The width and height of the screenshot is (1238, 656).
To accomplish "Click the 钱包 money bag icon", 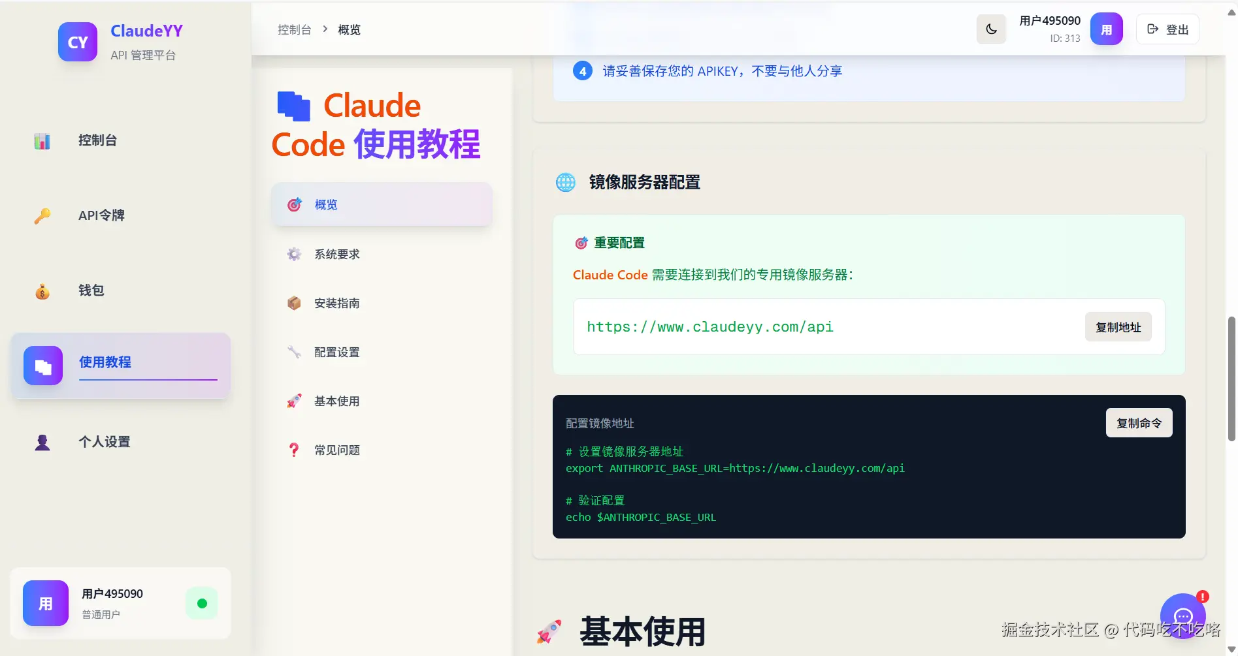I will (42, 291).
